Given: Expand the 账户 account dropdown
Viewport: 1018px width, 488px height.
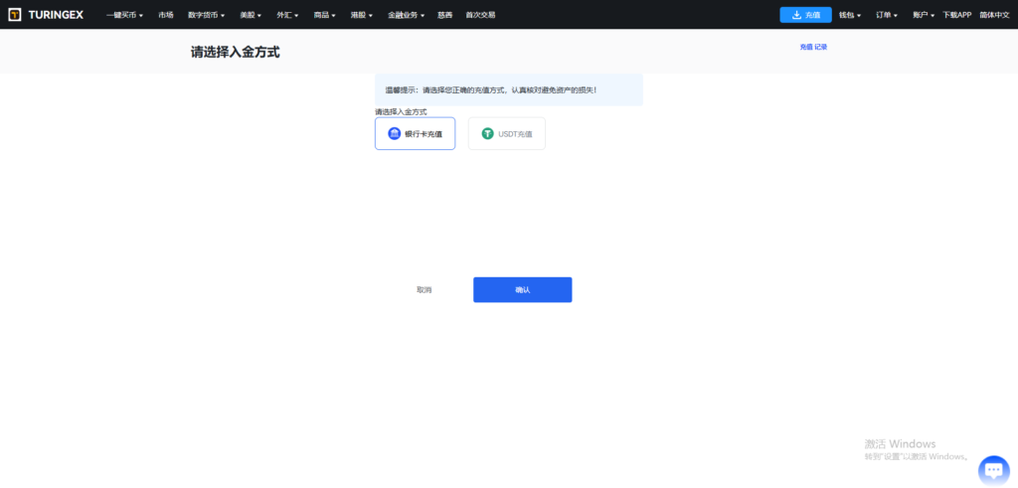Looking at the screenshot, I should coord(924,15).
